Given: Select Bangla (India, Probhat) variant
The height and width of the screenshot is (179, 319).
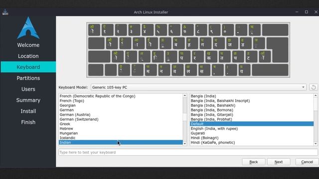Looking at the screenshot, I should click(252, 119).
